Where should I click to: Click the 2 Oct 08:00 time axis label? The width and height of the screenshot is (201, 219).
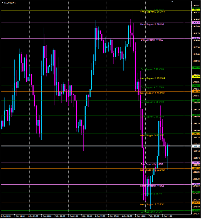pos(46,216)
